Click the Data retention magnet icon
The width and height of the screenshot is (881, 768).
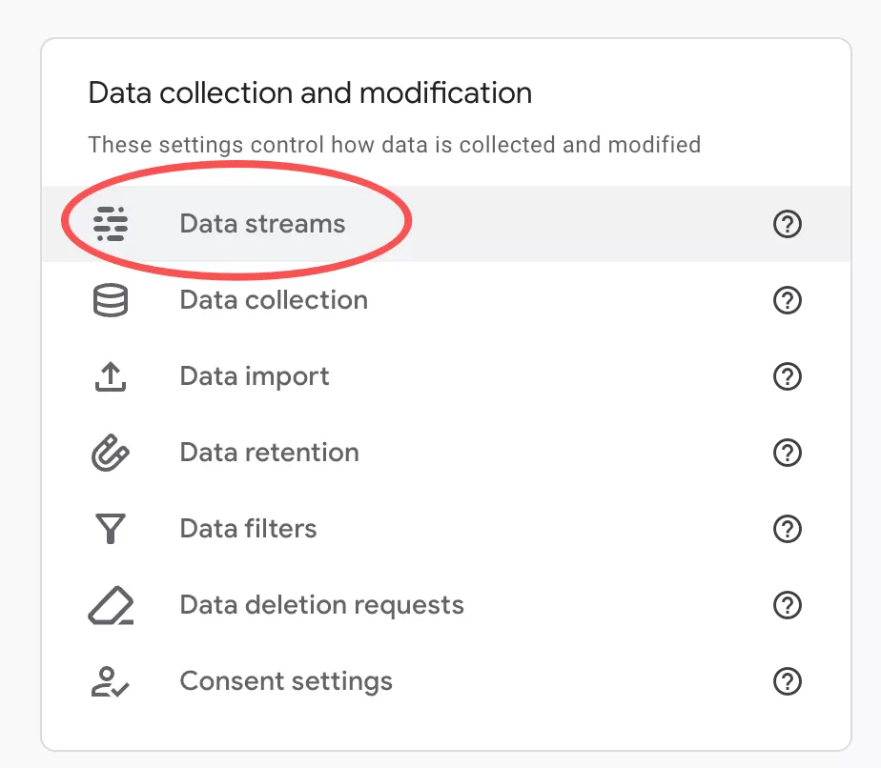tap(111, 453)
